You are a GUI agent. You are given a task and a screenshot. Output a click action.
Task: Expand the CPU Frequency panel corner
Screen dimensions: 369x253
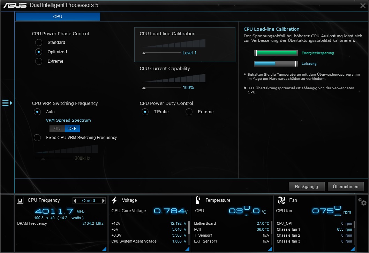104,249
